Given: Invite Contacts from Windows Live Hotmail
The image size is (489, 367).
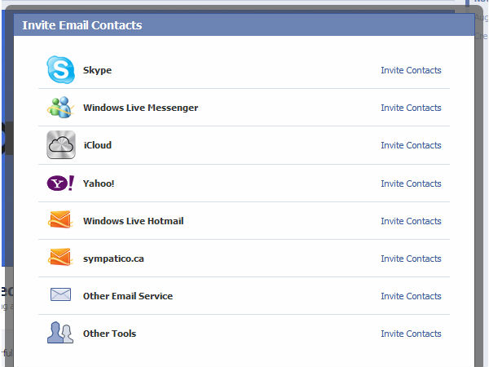Looking at the screenshot, I should pos(411,221).
